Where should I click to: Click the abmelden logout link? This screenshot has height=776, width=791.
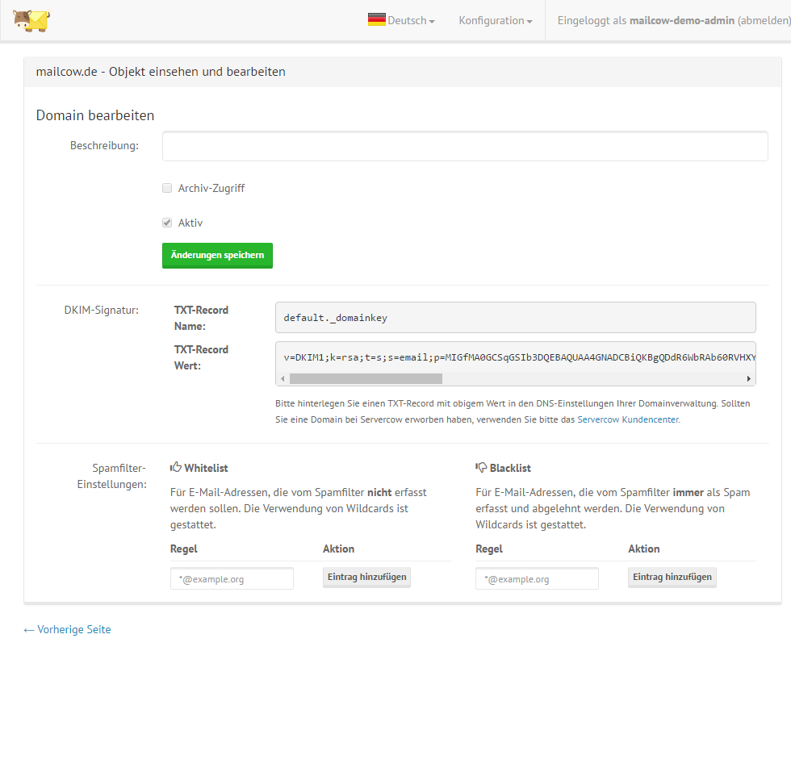[764, 21]
